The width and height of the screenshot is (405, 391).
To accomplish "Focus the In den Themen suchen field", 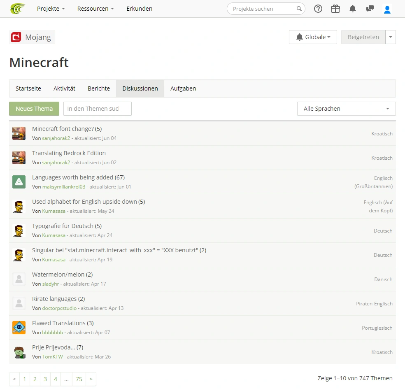I will click(x=98, y=109).
